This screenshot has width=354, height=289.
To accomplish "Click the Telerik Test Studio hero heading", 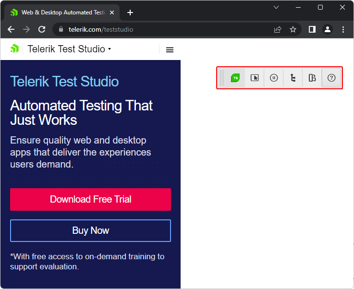I will click(64, 81).
